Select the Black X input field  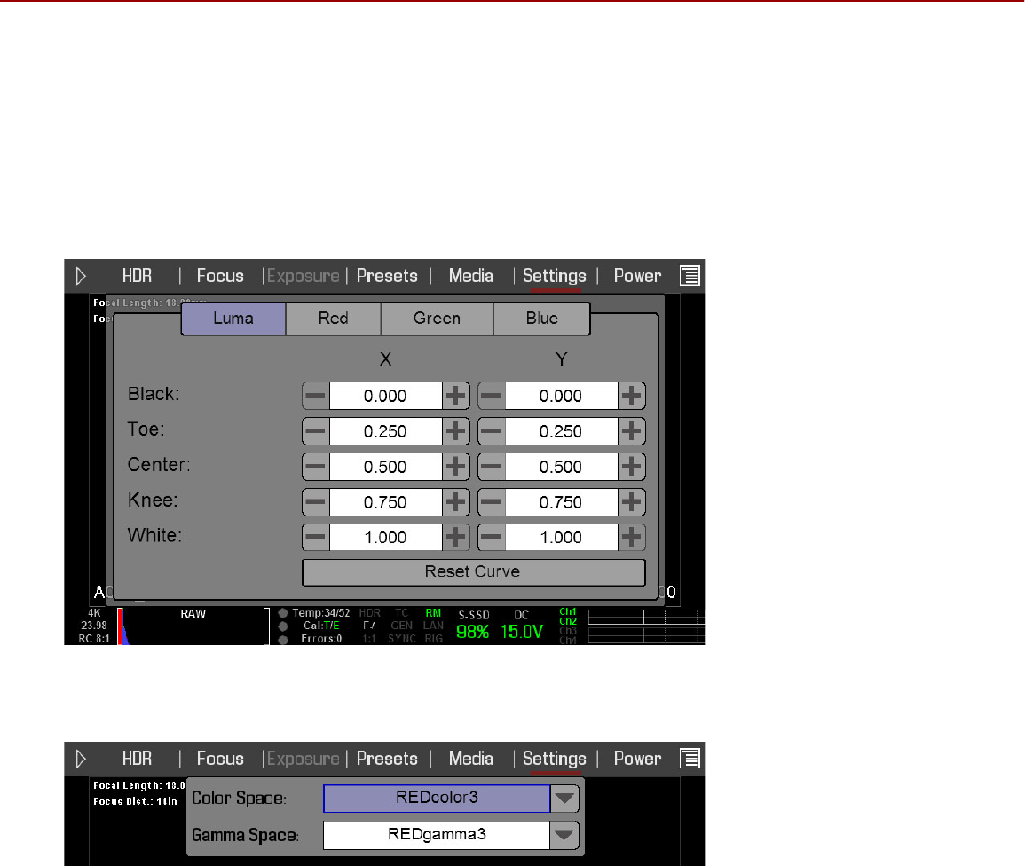point(386,396)
